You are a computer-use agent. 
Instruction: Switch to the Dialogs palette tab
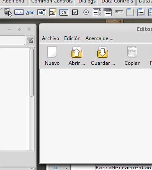click(x=87, y=2)
